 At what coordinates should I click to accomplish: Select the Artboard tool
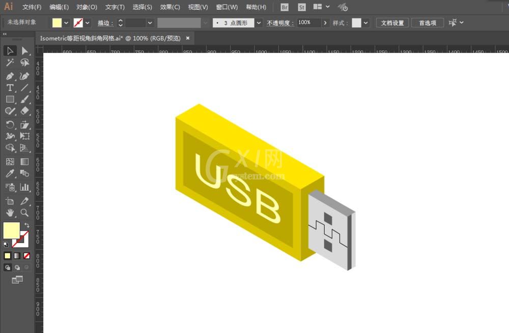10,201
